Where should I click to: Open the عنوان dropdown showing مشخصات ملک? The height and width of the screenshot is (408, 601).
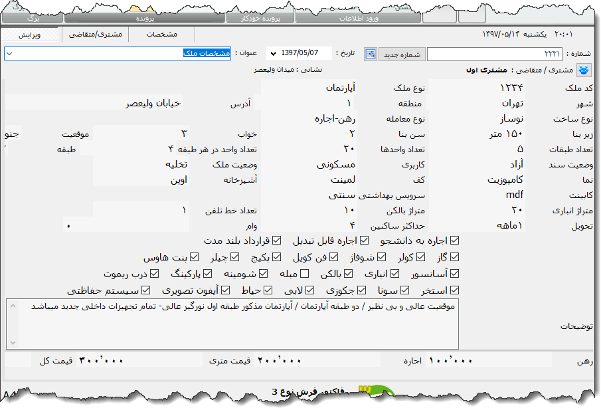tap(8, 53)
